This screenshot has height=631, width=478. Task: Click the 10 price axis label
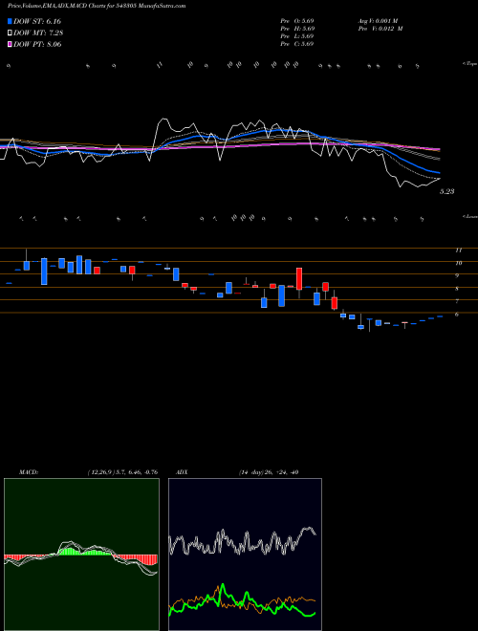click(x=458, y=263)
